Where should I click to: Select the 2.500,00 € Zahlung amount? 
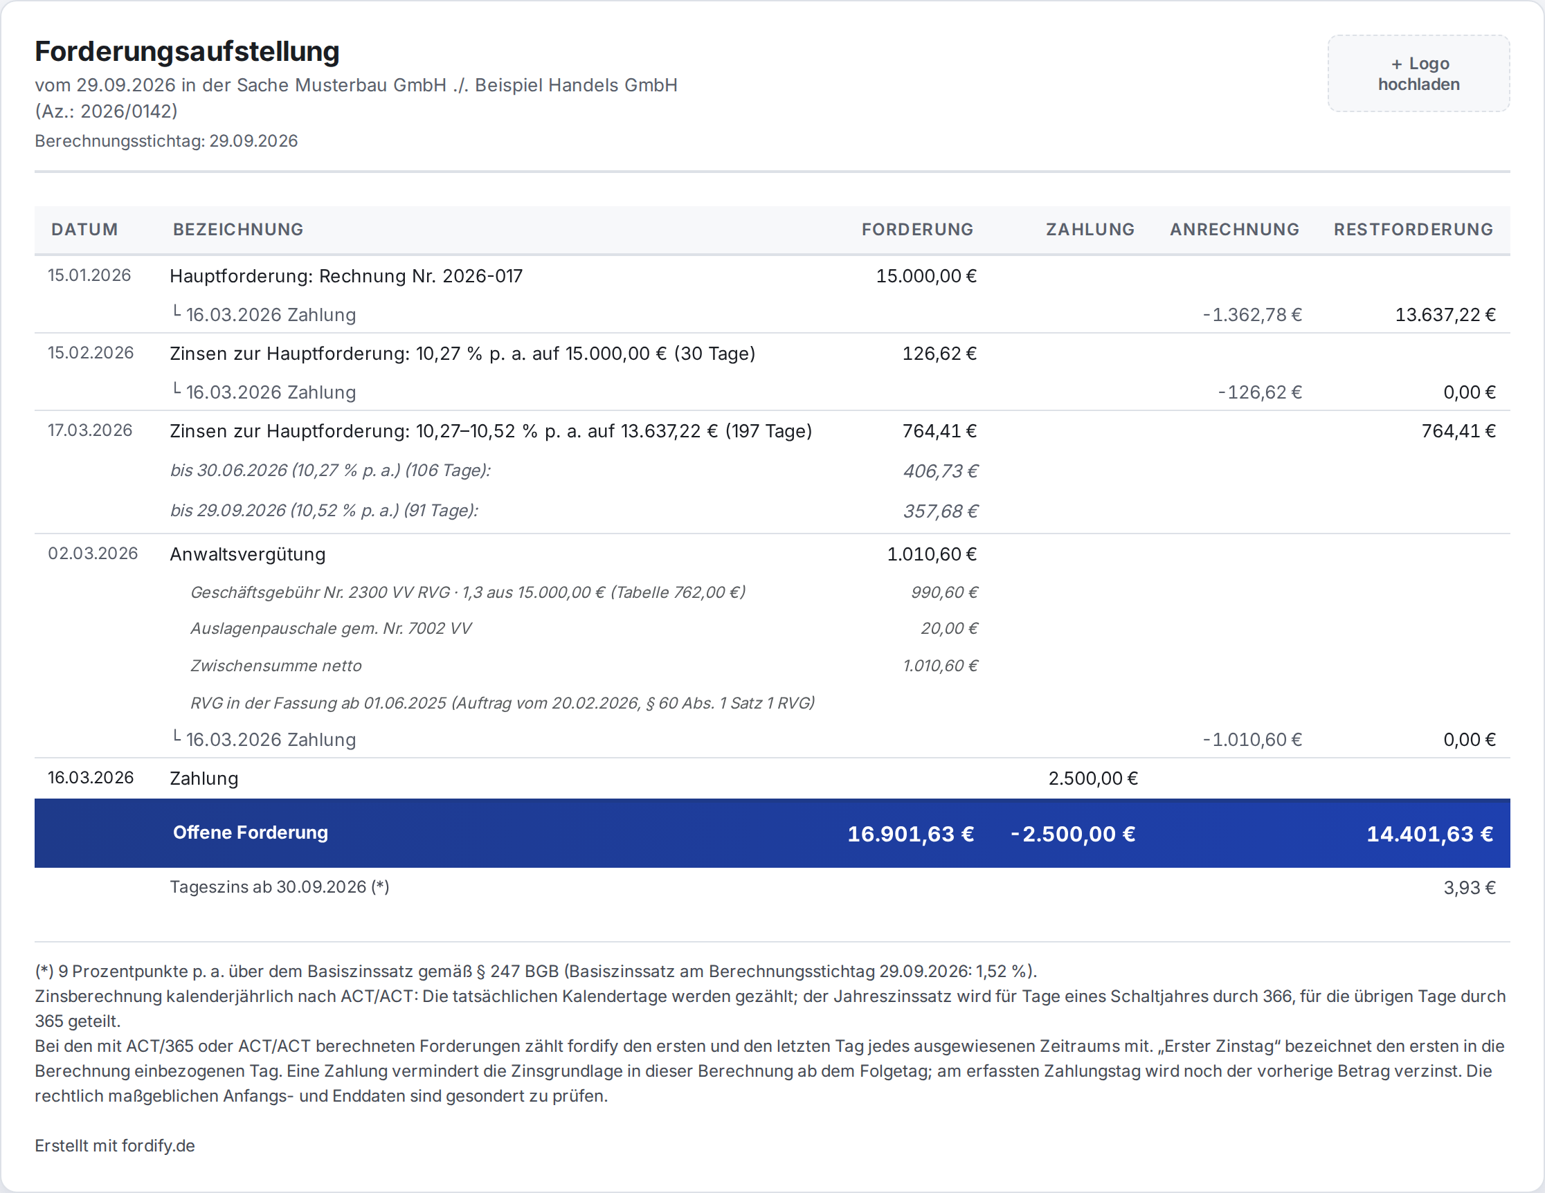pyautogui.click(x=1092, y=778)
